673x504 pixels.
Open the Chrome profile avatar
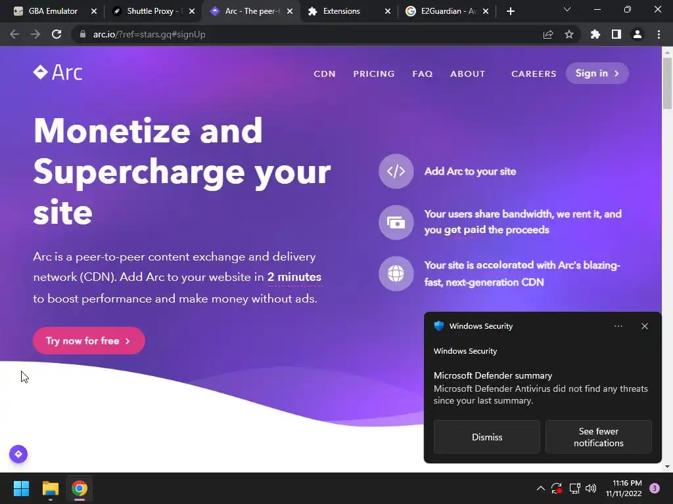[x=638, y=34]
